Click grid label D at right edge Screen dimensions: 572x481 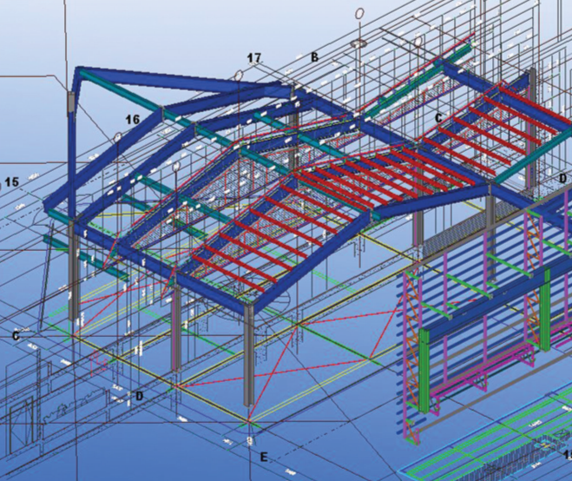[x=562, y=179]
